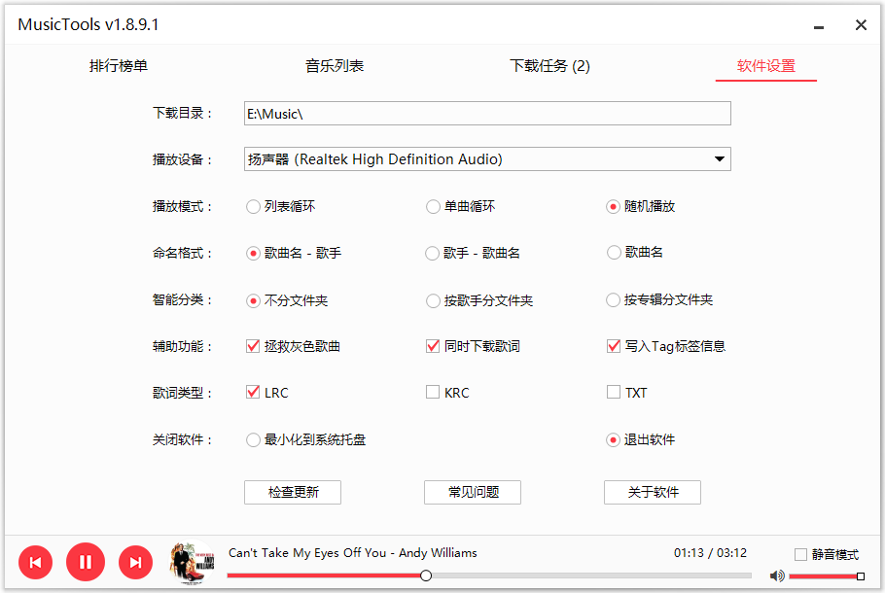Skip to the next track
Screen dimensions: 885x593
(136, 562)
